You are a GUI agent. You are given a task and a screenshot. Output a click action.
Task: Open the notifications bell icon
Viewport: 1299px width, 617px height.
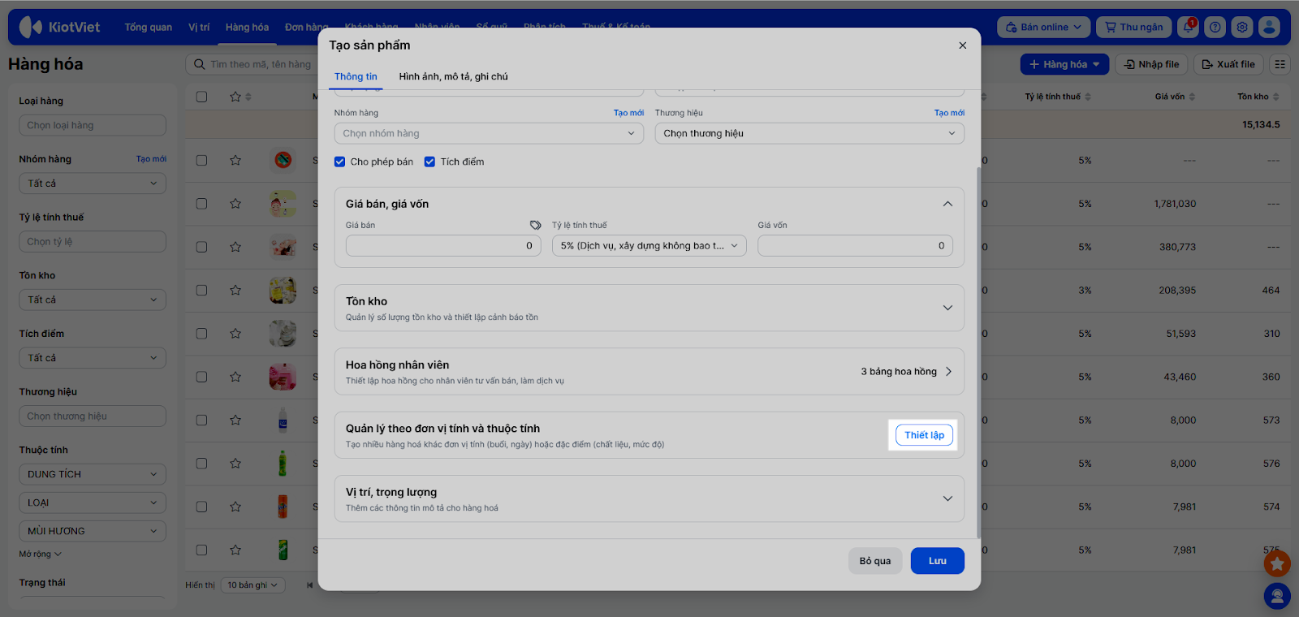(x=1189, y=27)
